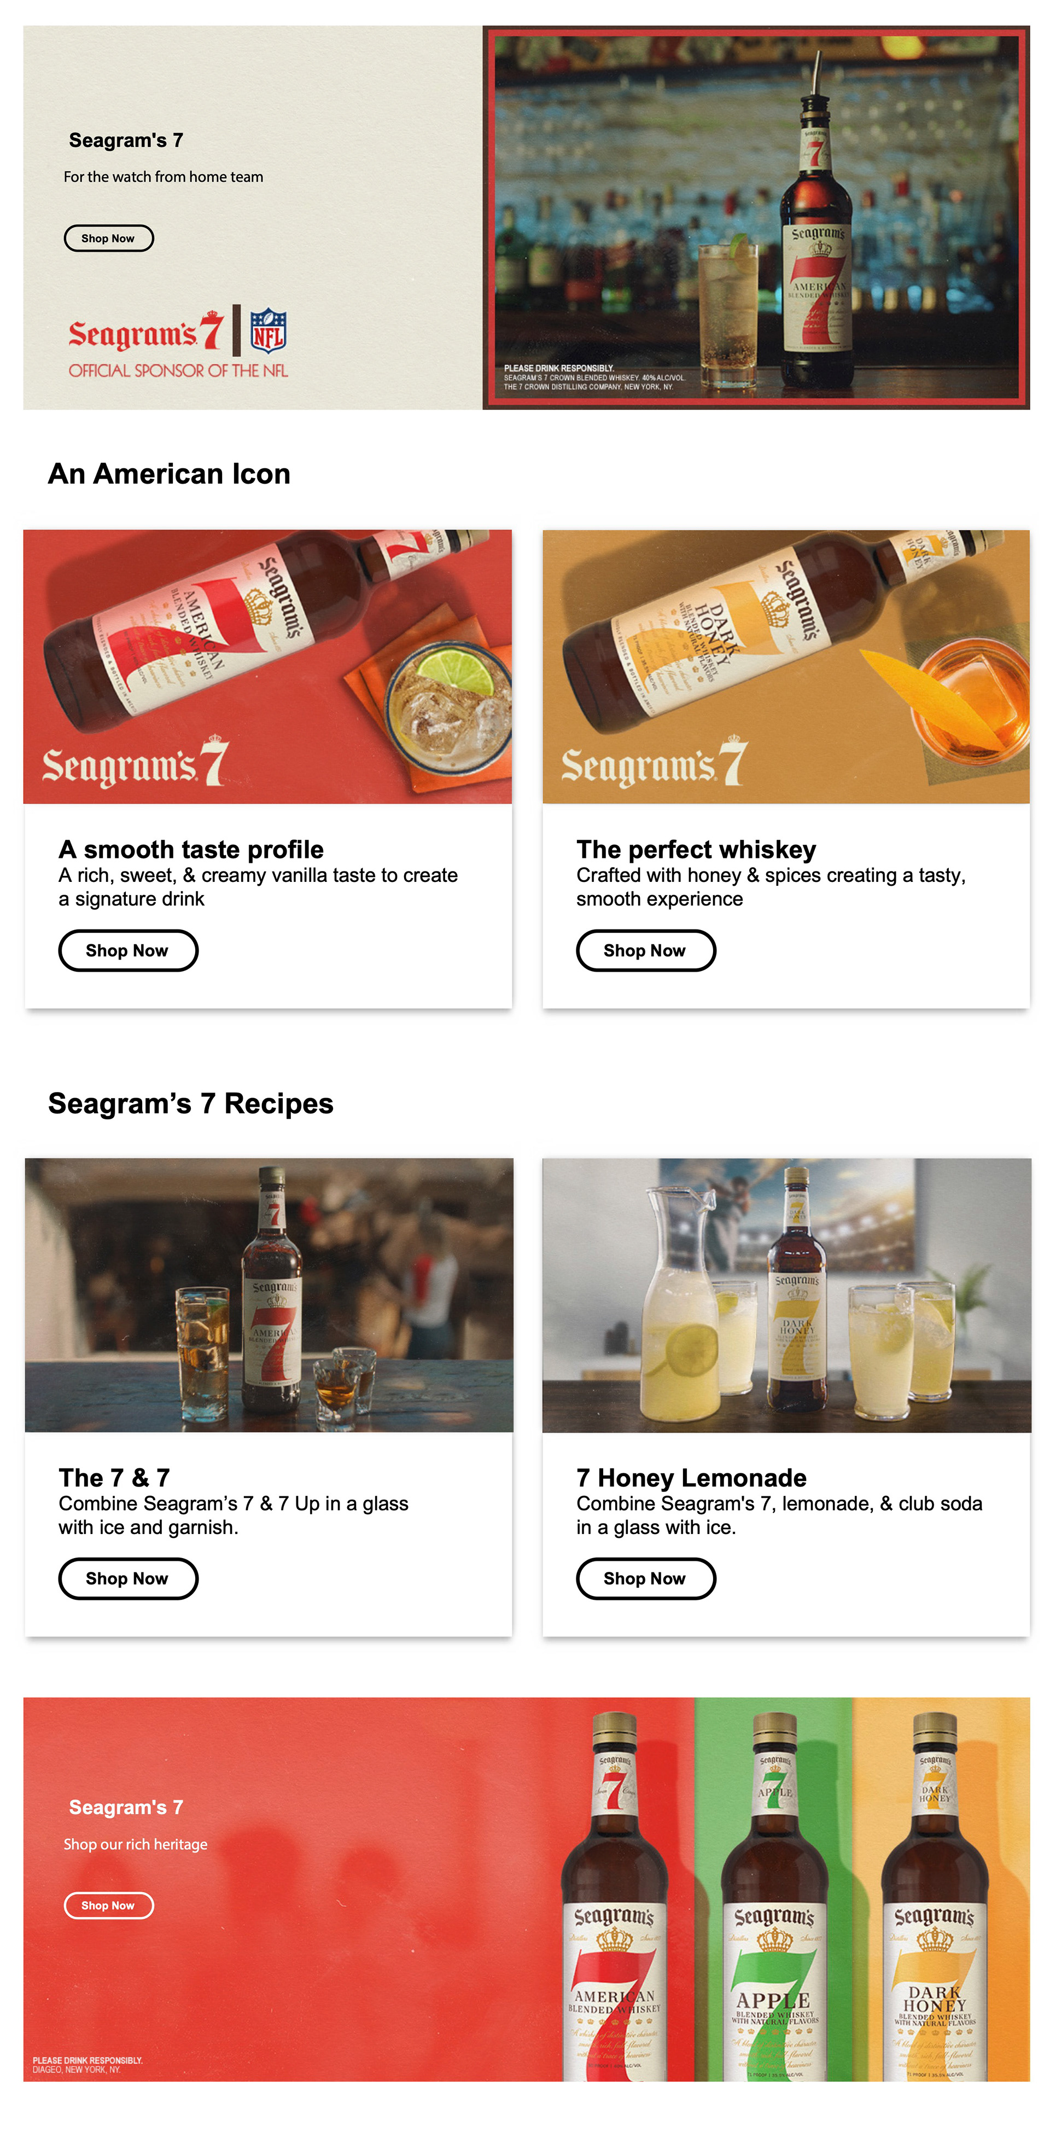Click the NFL shield logo

269,330
